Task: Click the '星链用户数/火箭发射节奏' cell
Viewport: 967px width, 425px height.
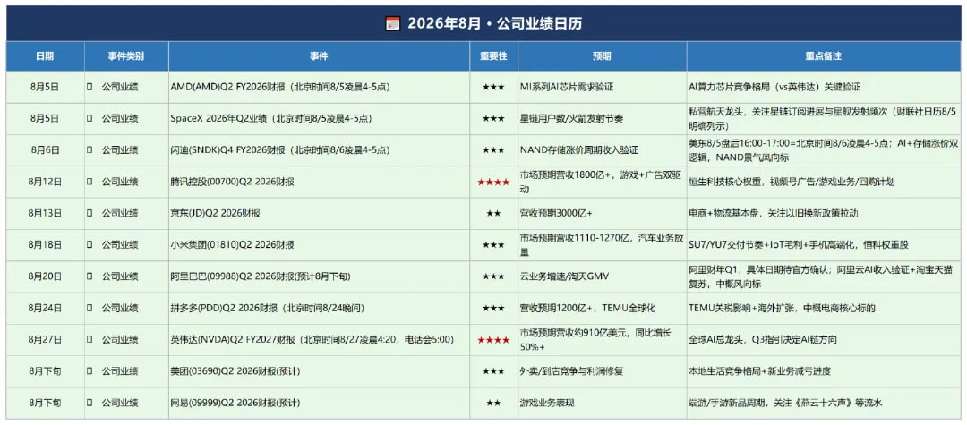Action: coord(602,118)
